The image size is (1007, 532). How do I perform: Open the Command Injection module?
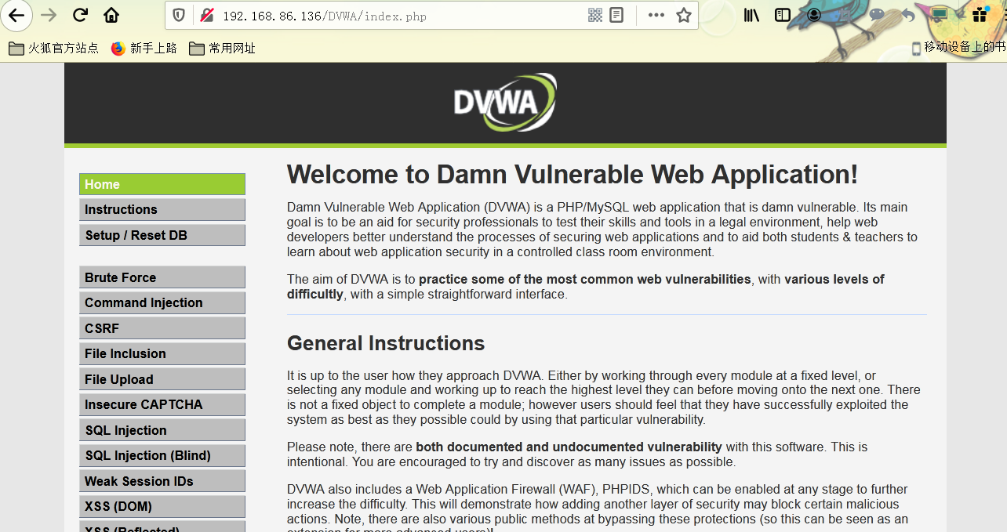coord(162,302)
